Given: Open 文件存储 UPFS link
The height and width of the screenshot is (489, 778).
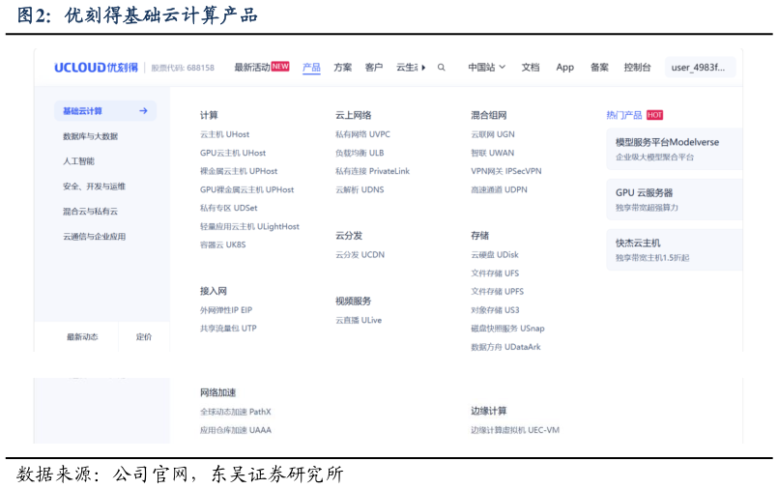Looking at the screenshot, I should 497,291.
